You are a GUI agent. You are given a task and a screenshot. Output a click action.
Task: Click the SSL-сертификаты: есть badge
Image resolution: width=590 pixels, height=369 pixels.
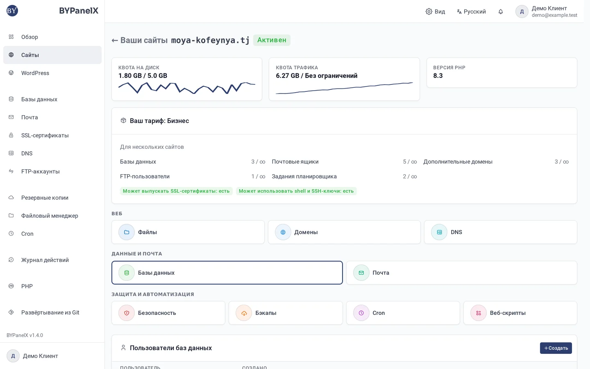coord(176,191)
